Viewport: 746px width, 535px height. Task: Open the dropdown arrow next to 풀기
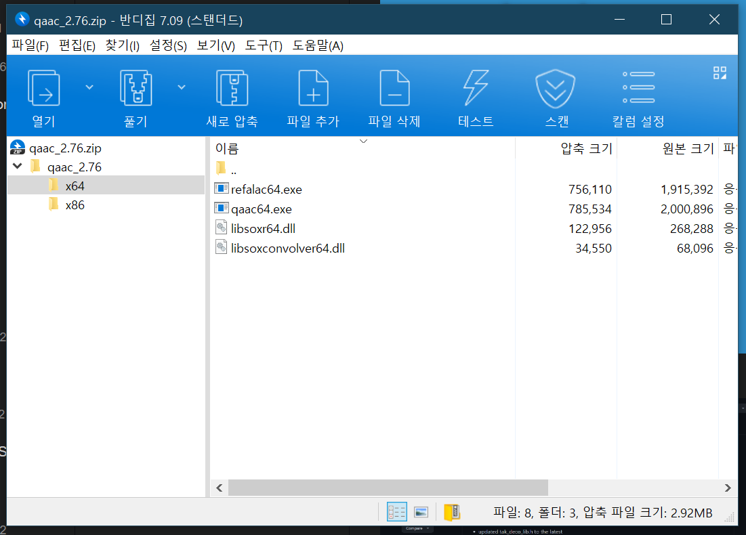point(182,87)
